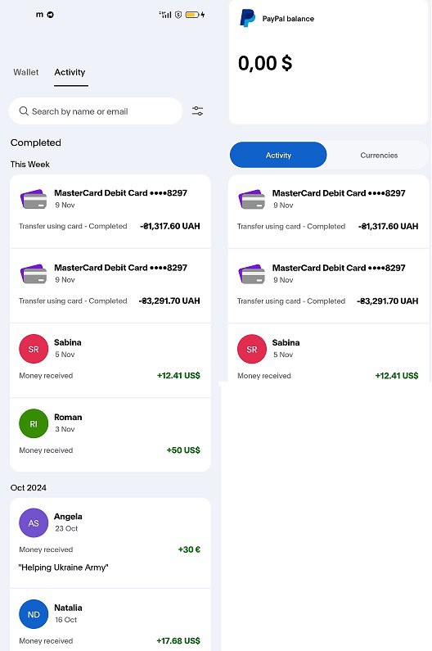This screenshot has width=432, height=651.
Task: Tap Angela's purple AS avatar
Action: tap(34, 522)
